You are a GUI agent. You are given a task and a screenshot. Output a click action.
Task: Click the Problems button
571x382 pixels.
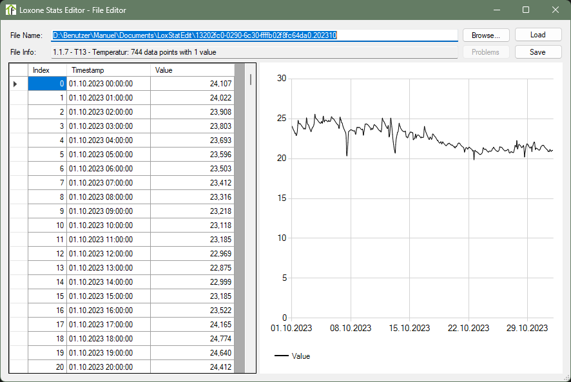pyautogui.click(x=486, y=52)
